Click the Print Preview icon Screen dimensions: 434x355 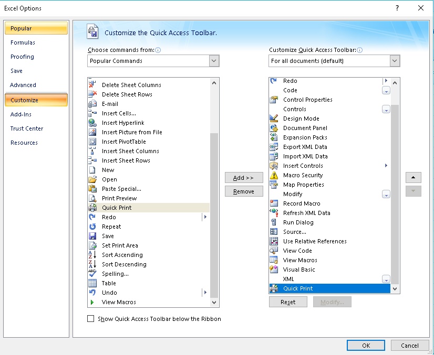pyautogui.click(x=92, y=198)
